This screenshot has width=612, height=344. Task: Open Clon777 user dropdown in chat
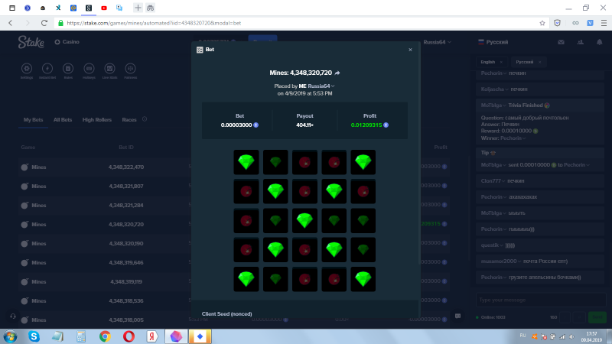tap(493, 181)
